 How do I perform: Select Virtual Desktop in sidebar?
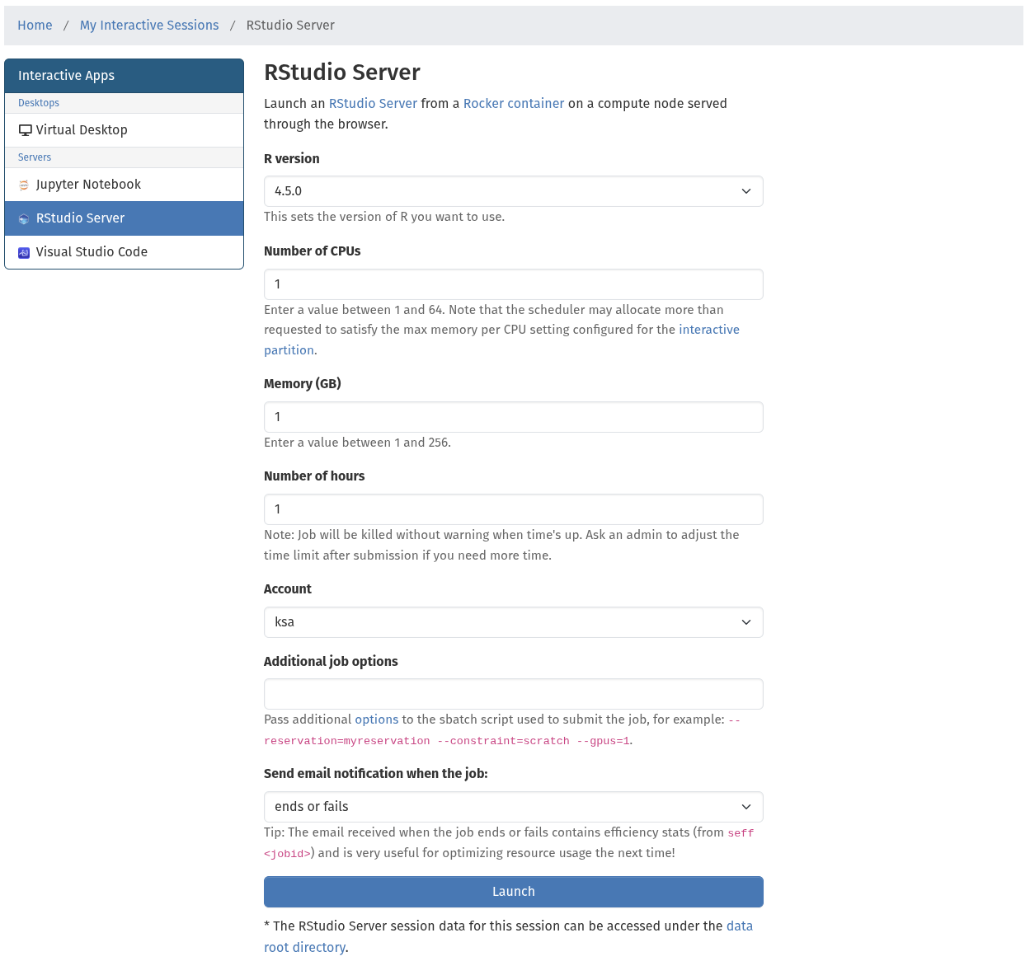[x=124, y=130]
